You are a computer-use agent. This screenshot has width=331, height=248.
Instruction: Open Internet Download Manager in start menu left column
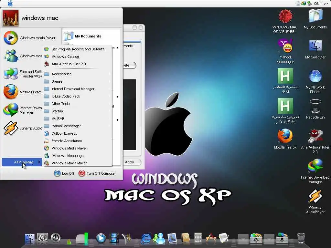tap(23, 110)
